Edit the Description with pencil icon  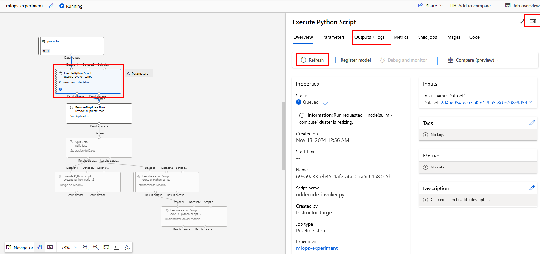pos(532,188)
